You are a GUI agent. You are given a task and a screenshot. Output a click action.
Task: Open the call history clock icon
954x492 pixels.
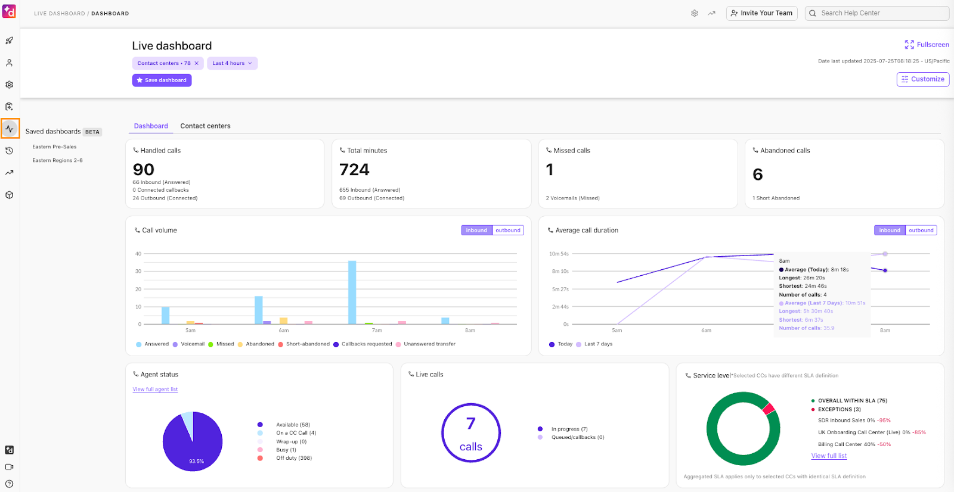coord(9,151)
